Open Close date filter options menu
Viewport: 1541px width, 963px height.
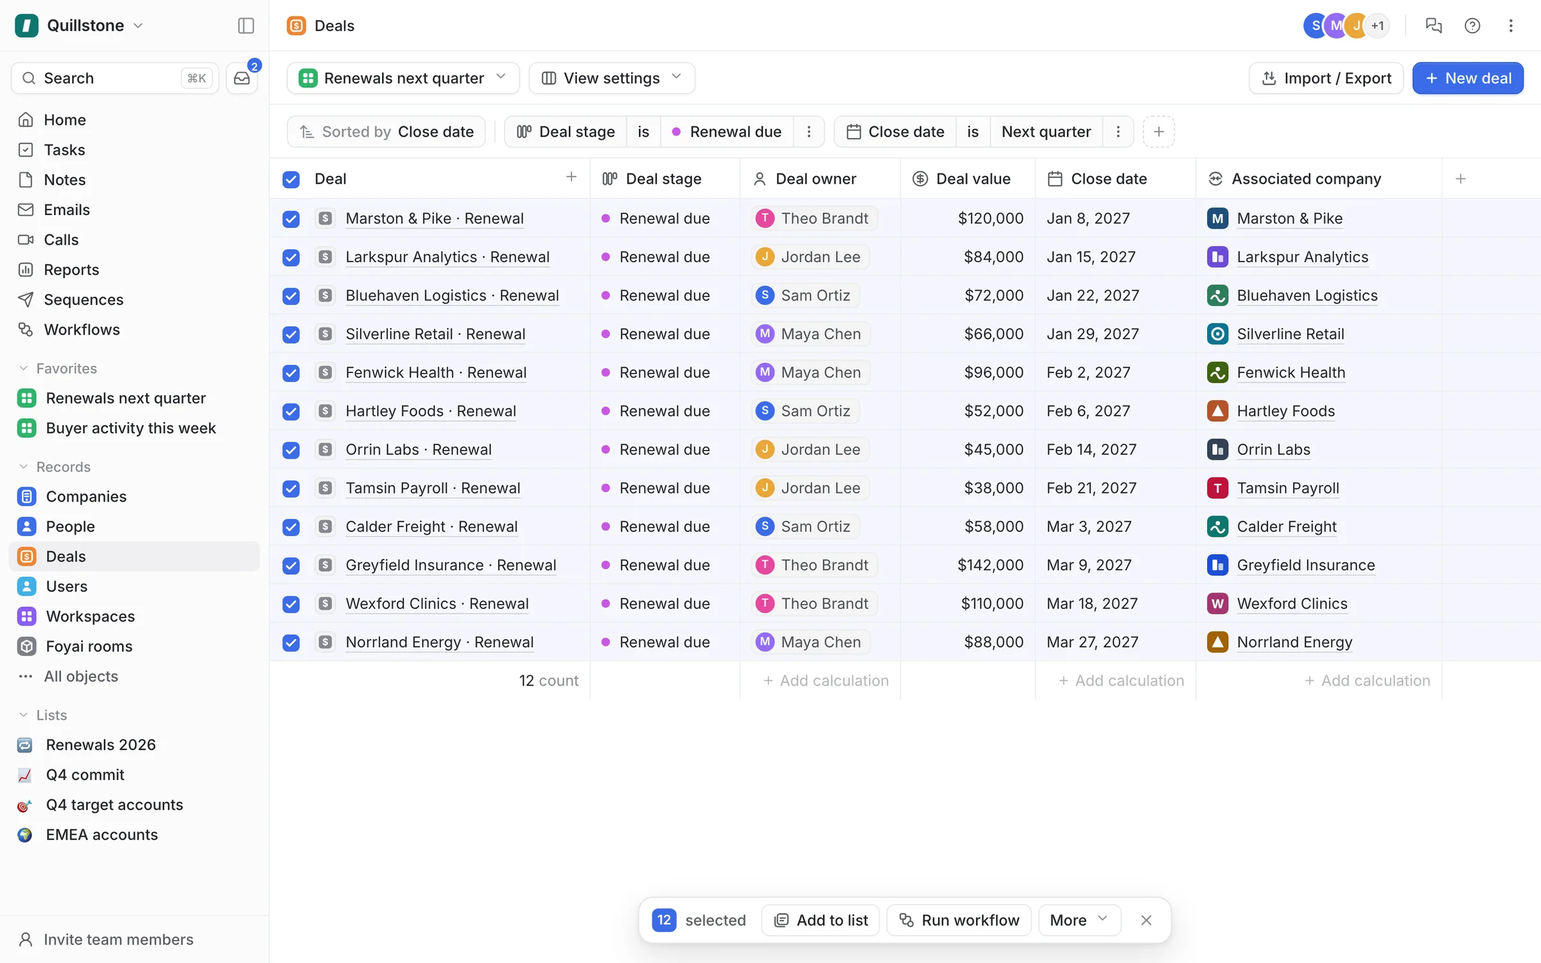tap(1118, 132)
